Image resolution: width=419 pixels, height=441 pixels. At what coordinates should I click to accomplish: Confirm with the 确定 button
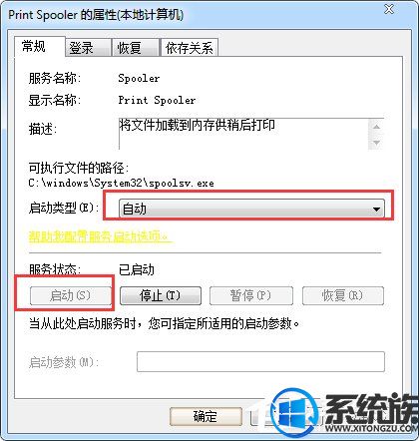pos(206,416)
